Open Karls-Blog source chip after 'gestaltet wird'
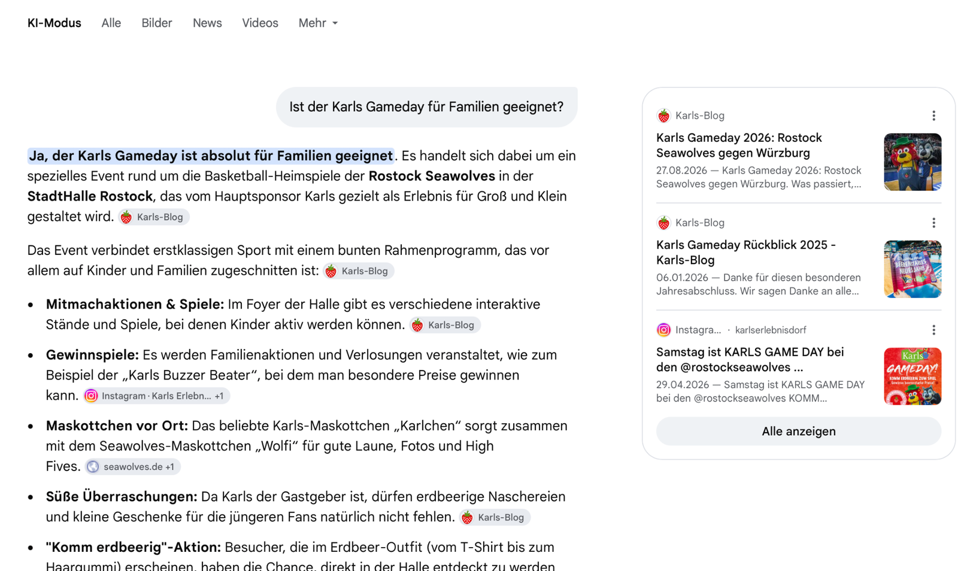The width and height of the screenshot is (958, 571). coord(153,217)
